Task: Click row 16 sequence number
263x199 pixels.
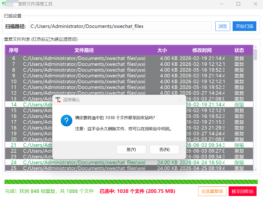Action: (x=14, y=116)
